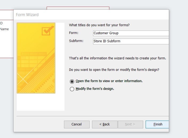Click the checkmark icon in the wizard illustration
188x138 pixels.
(x=47, y=31)
